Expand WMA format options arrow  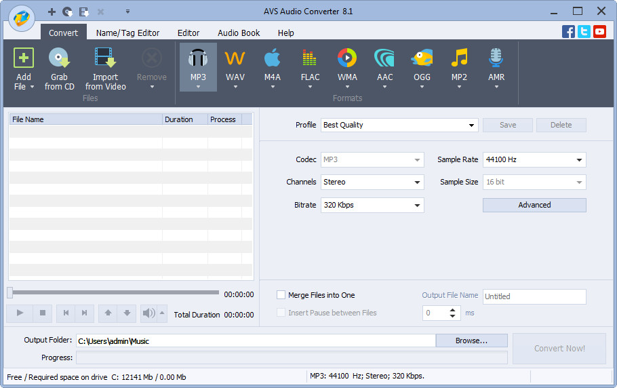[347, 87]
